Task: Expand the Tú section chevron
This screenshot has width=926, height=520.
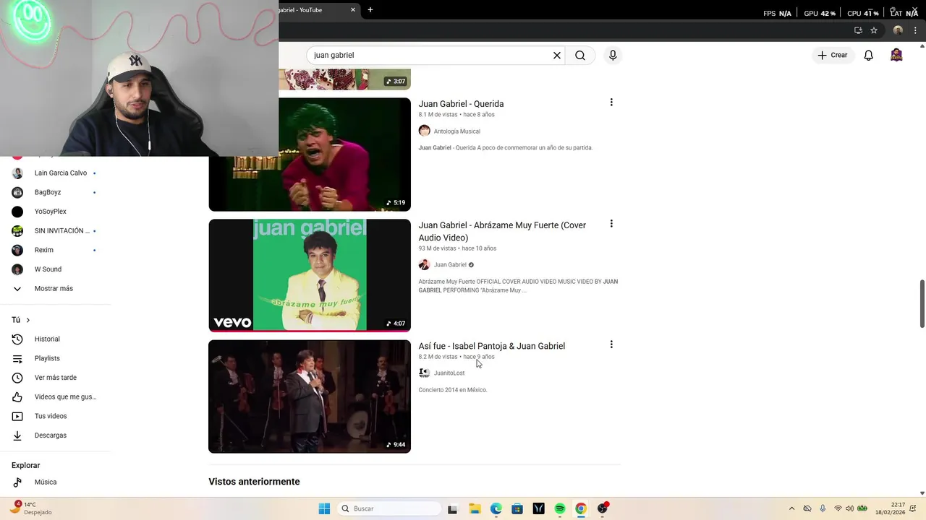Action: coord(28,320)
